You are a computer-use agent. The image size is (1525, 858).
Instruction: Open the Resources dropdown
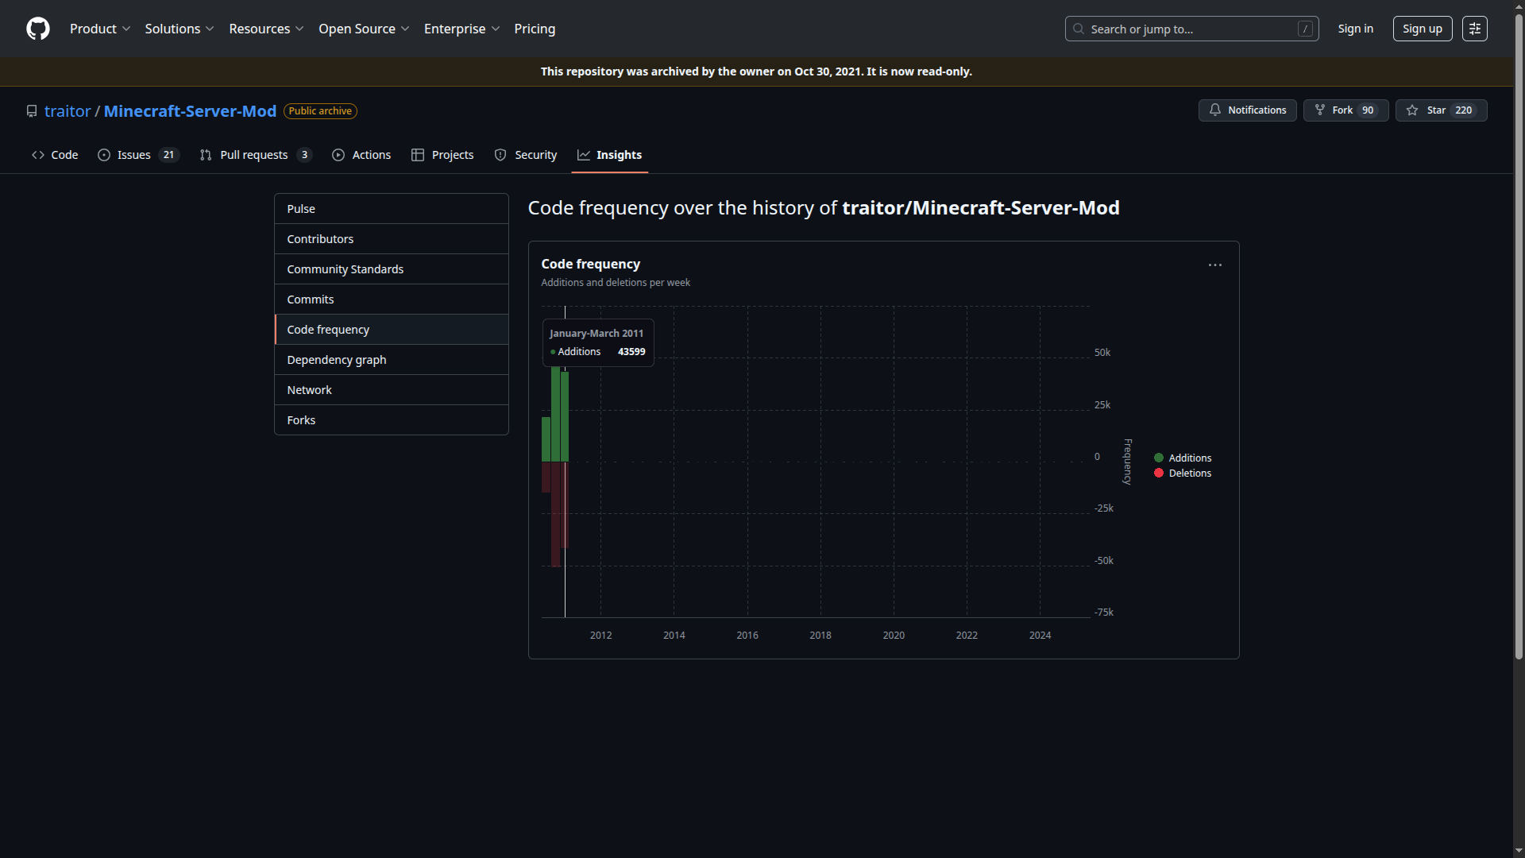click(266, 29)
